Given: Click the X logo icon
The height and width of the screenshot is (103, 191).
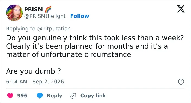Looking at the screenshot, I should (181, 9).
